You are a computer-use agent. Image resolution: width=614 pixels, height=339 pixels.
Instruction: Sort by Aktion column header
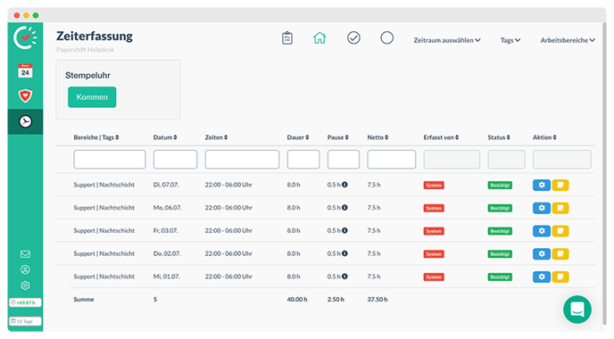click(544, 137)
